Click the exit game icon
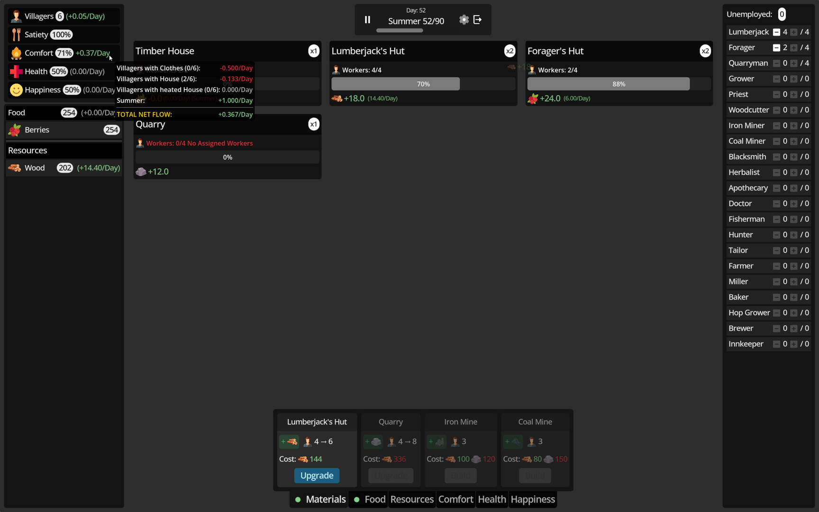 pos(477,20)
